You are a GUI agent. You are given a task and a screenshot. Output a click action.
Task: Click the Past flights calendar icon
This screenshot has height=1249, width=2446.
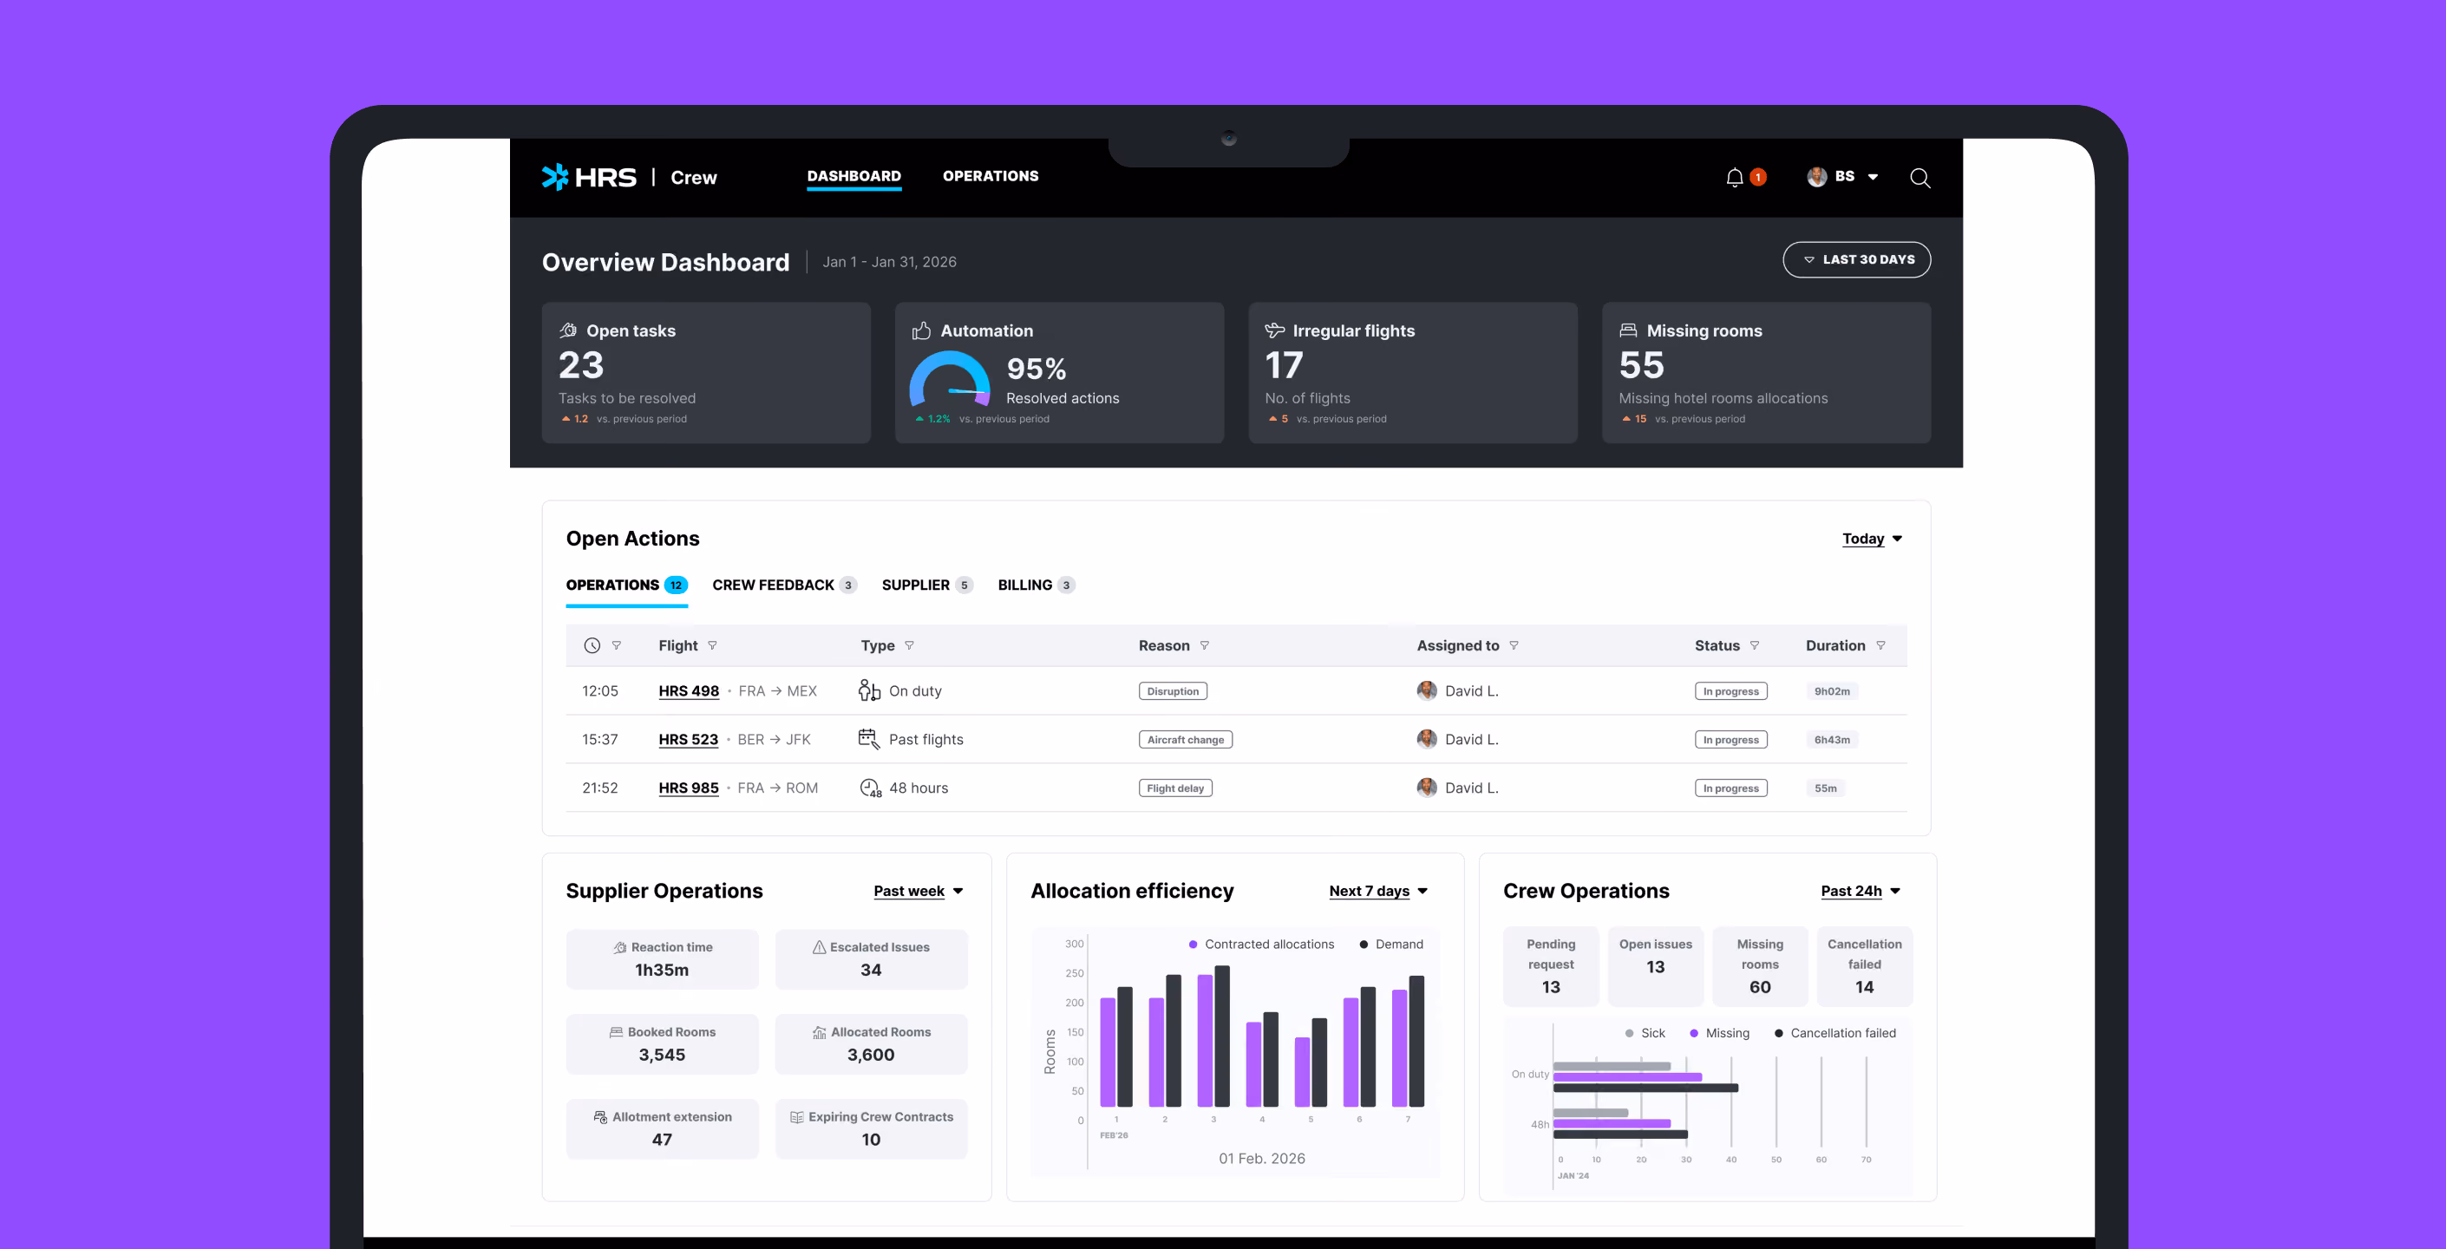869,739
